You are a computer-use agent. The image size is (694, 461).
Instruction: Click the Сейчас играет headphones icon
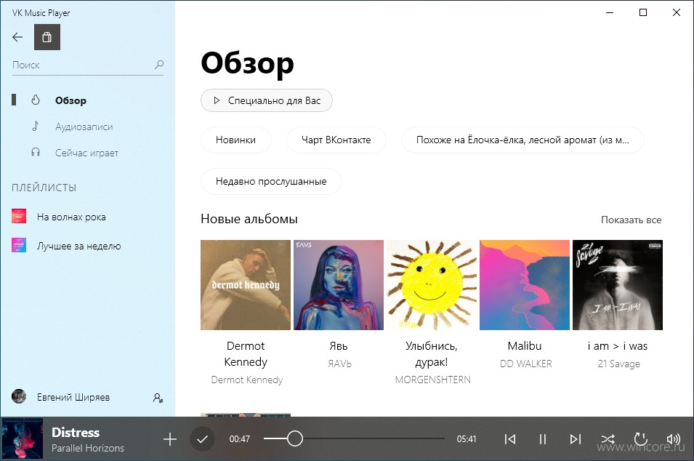36,153
